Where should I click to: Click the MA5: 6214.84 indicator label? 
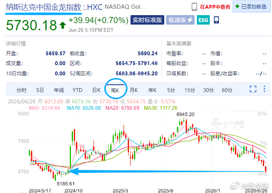[44, 108]
